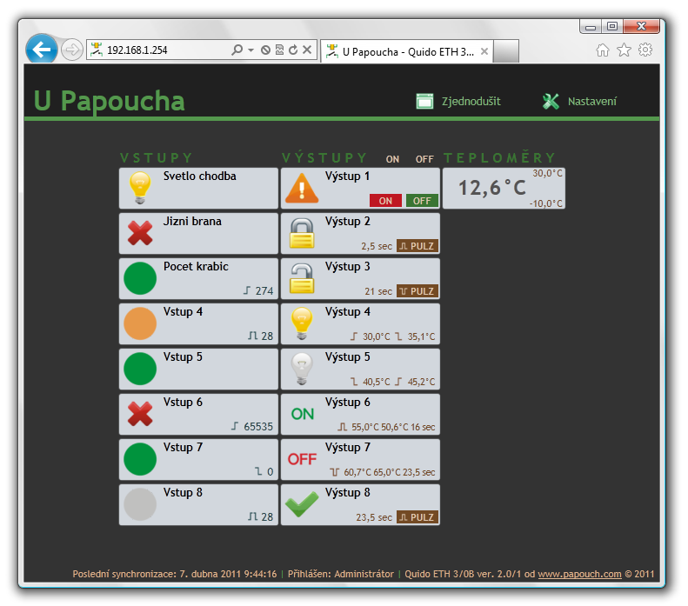Click the Poslední synchronizace timestamp text
The image size is (688, 606).
click(175, 574)
